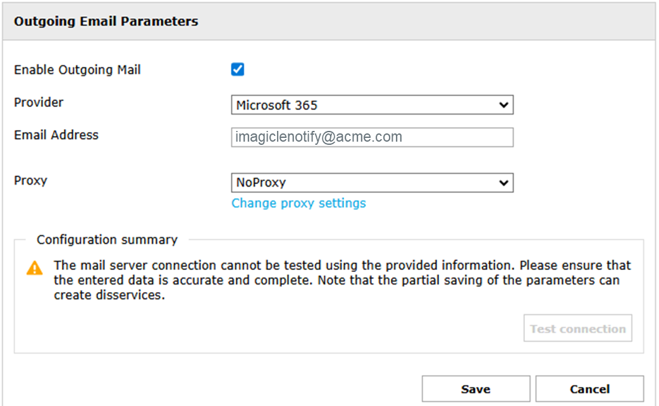This screenshot has width=659, height=406.
Task: Click the Configuration summary legend title
Action: pyautogui.click(x=107, y=240)
